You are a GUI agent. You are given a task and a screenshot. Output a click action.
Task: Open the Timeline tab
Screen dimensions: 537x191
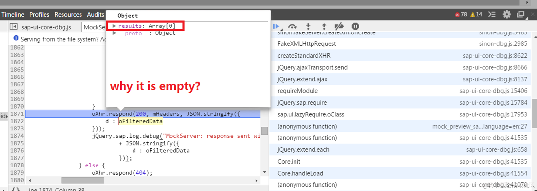[x=13, y=15]
